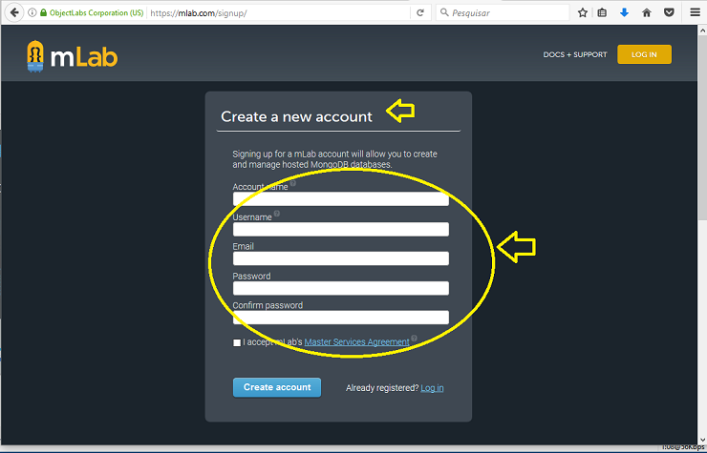Click the Create account button

(277, 387)
